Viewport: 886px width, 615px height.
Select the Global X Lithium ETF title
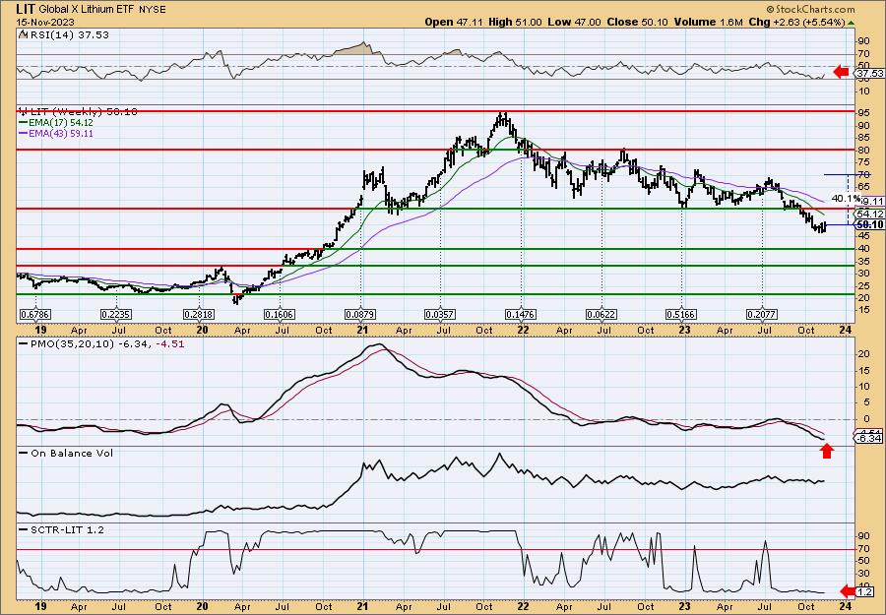tap(88, 10)
